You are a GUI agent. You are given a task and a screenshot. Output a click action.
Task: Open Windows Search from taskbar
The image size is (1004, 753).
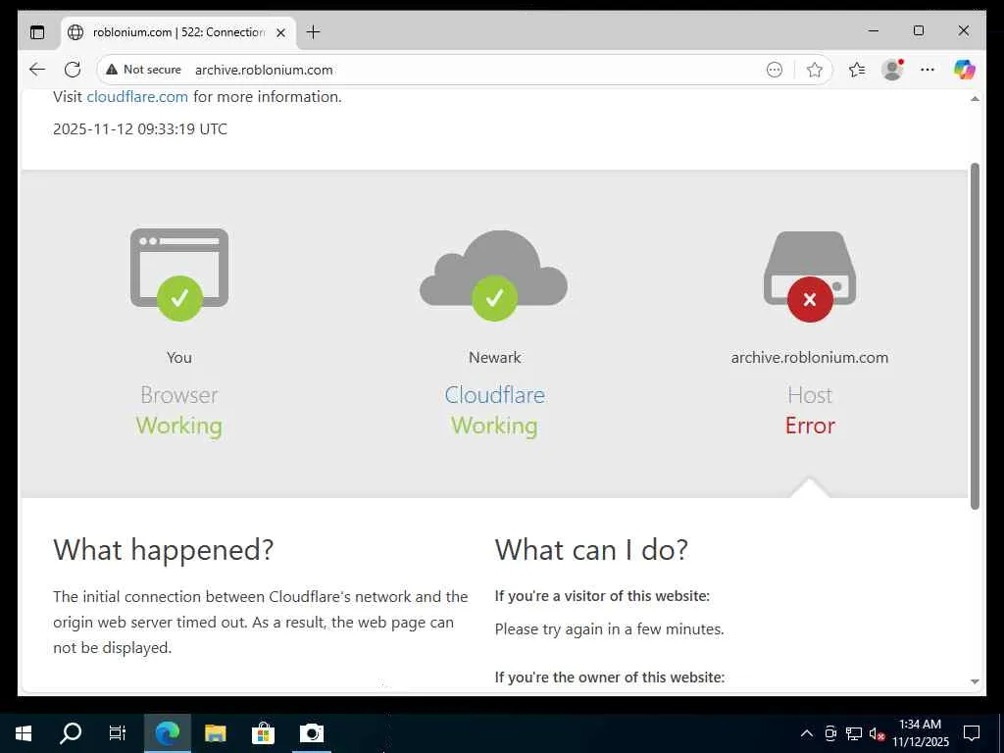pos(71,732)
